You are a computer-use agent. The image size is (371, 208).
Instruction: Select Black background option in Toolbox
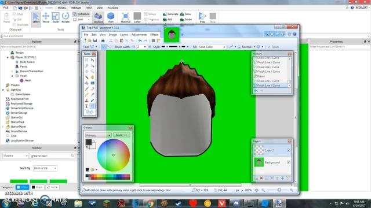[x=37, y=187]
